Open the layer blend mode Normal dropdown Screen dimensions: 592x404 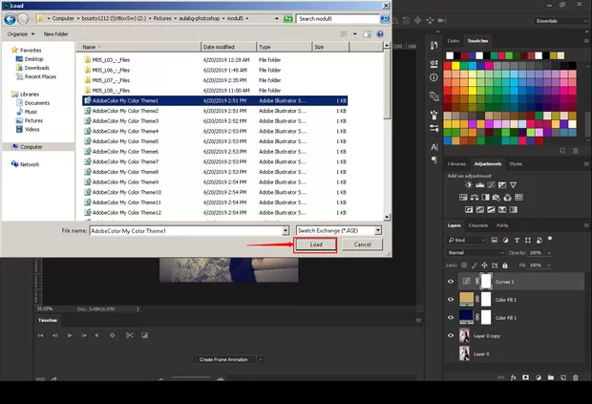pyautogui.click(x=473, y=252)
